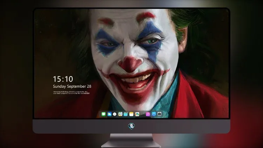Open the Camera app in dock
The width and height of the screenshot is (263, 148).
click(x=160, y=114)
